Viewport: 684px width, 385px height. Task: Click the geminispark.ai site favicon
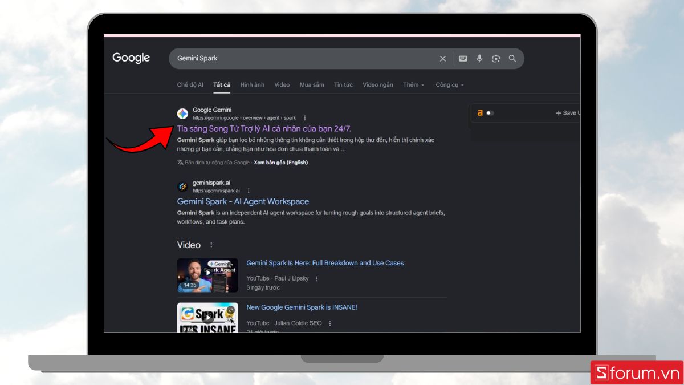click(182, 187)
